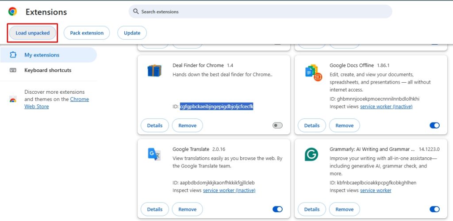Open Details for Deal Finder for Chrome
The image size is (453, 221).
(154, 126)
